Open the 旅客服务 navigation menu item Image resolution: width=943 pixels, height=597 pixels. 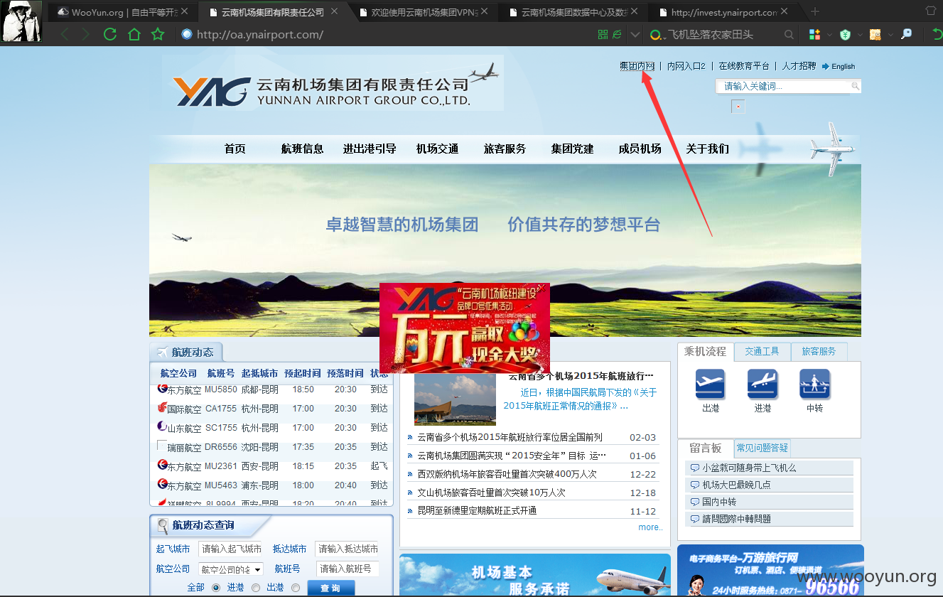coord(505,149)
